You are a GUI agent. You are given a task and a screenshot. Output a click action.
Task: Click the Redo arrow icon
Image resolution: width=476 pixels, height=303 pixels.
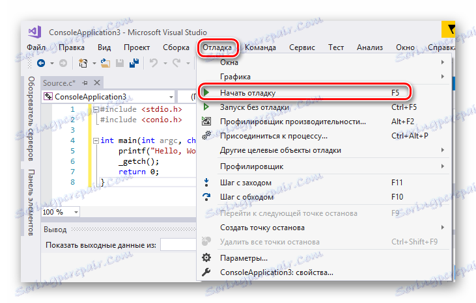coord(176,63)
